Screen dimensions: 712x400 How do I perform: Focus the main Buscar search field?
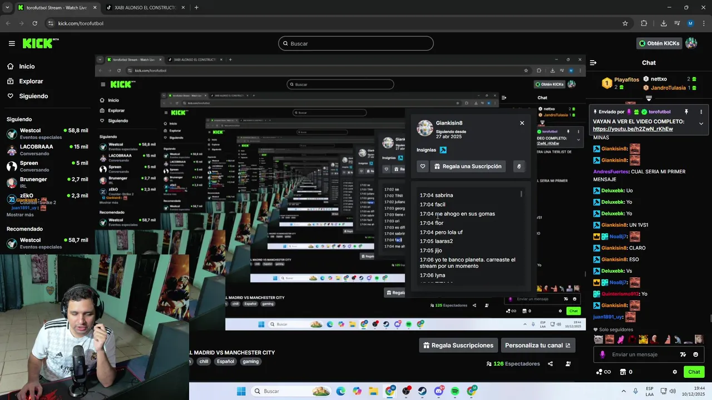point(356,43)
